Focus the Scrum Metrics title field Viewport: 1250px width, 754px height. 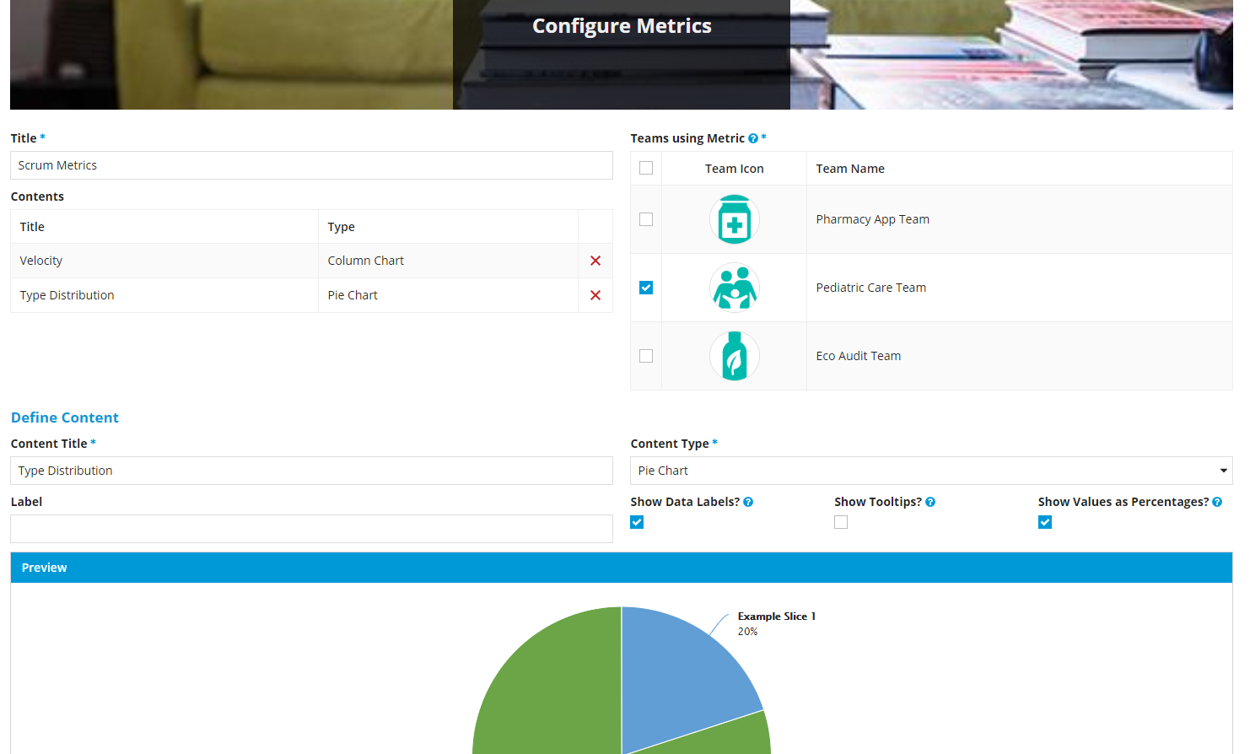pyautogui.click(x=311, y=165)
